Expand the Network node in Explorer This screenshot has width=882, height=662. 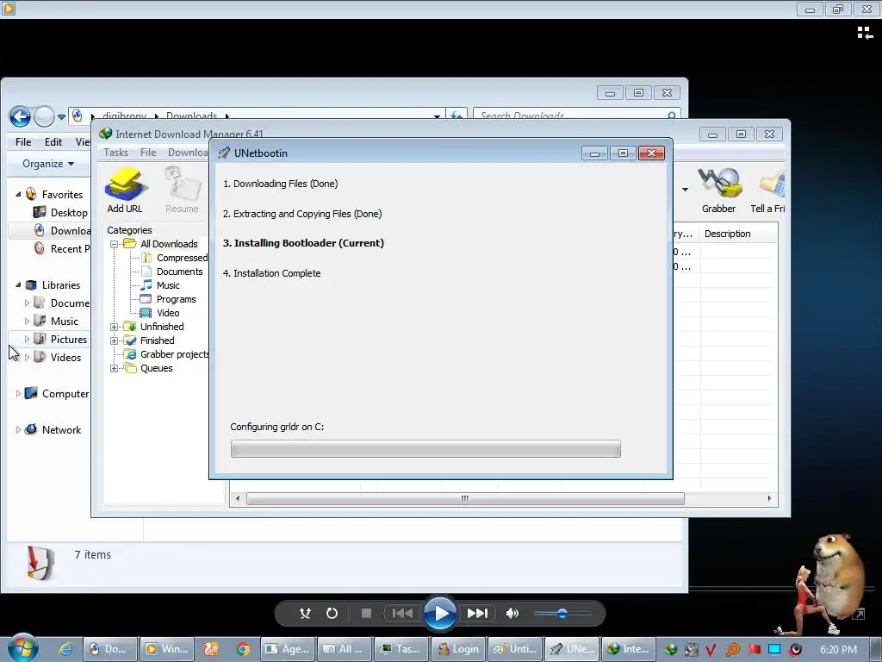pos(18,429)
